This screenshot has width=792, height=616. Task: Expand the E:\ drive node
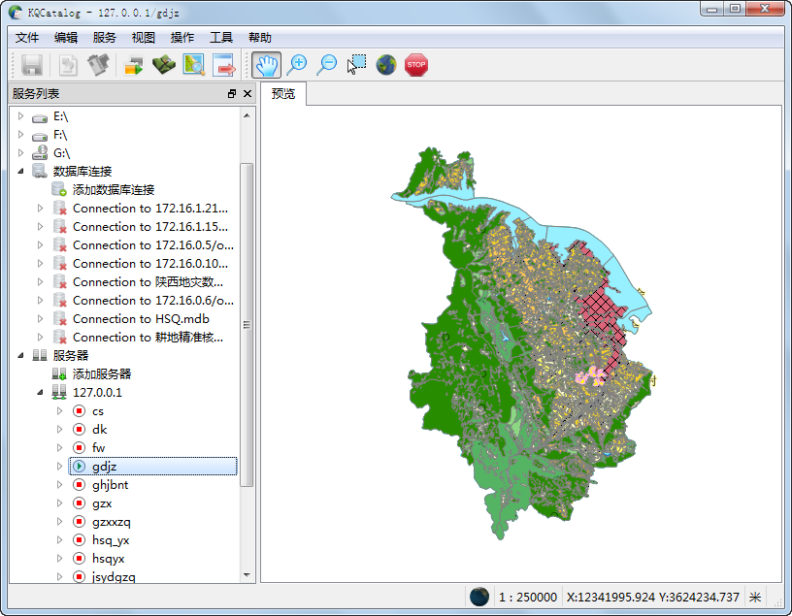pyautogui.click(x=20, y=116)
